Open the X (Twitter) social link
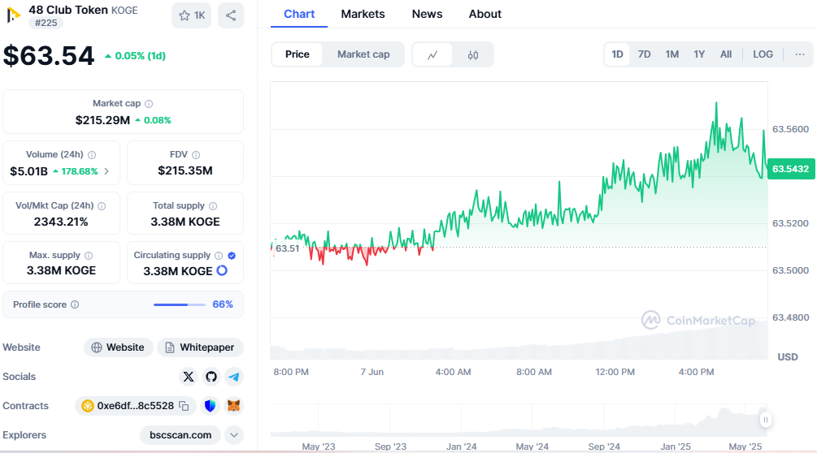This screenshot has height=453, width=817. [189, 377]
